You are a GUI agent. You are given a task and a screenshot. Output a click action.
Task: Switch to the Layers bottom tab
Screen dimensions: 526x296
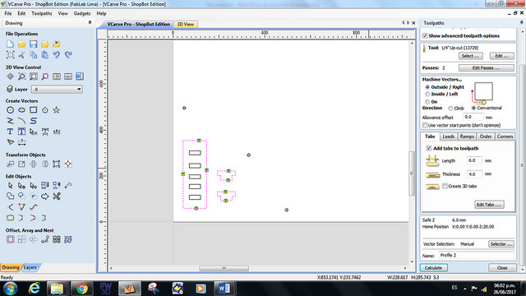coord(30,267)
